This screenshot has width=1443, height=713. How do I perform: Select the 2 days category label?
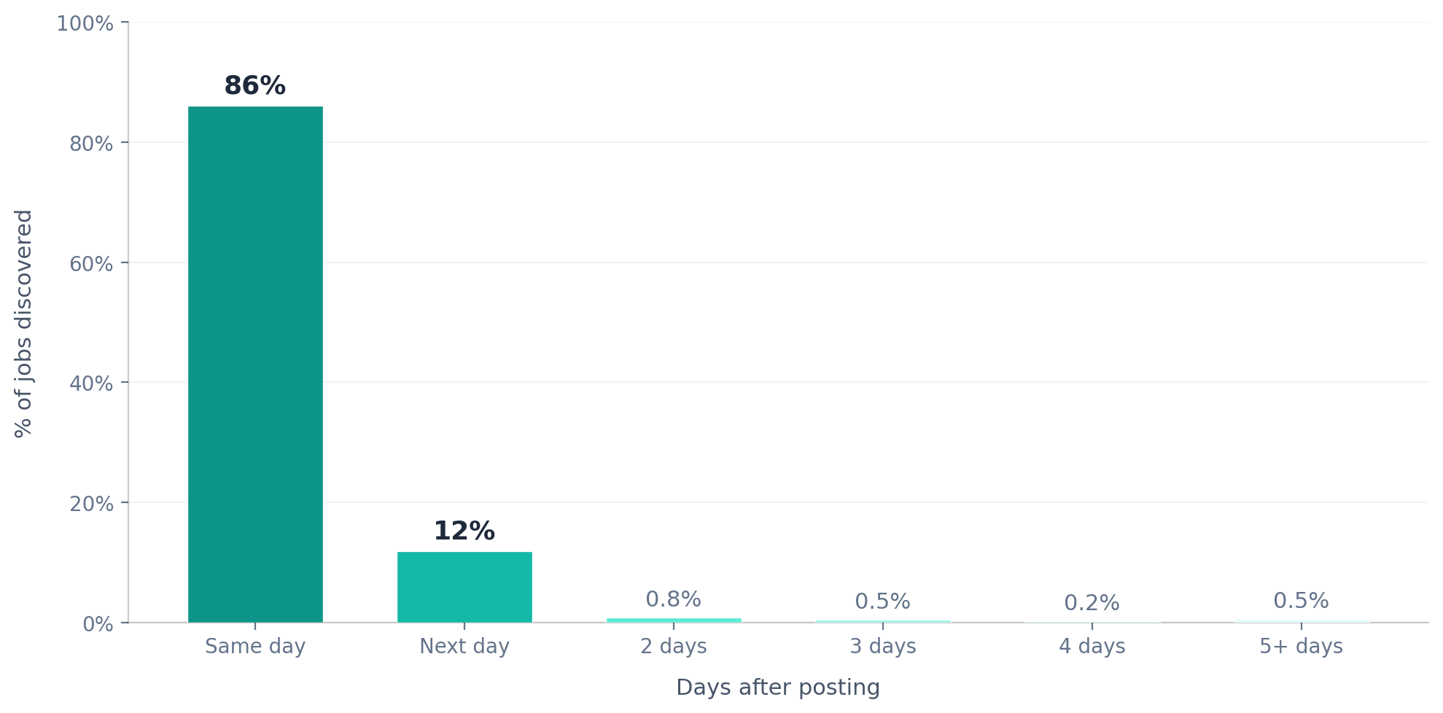[674, 647]
